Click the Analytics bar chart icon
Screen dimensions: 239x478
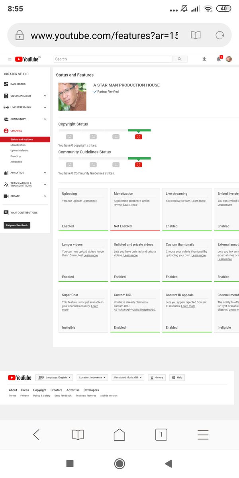coord(6,173)
